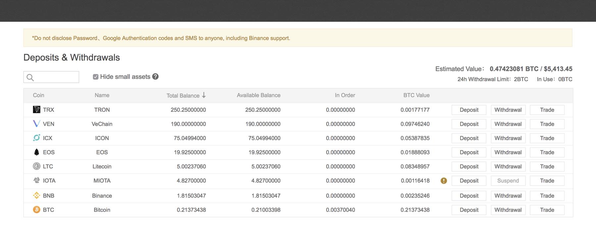596x250 pixels.
Task: Click Trade in the IOTA row
Action: point(547,181)
